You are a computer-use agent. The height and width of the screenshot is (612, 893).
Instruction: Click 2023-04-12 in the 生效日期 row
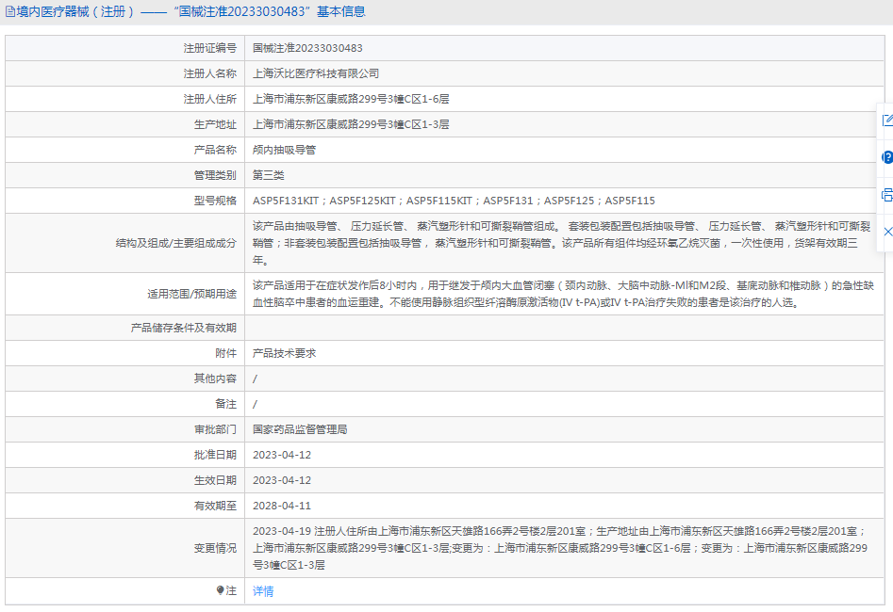[x=282, y=480]
